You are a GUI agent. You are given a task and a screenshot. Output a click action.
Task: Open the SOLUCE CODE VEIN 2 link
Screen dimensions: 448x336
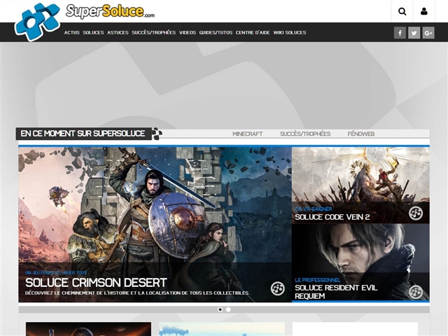(x=332, y=217)
